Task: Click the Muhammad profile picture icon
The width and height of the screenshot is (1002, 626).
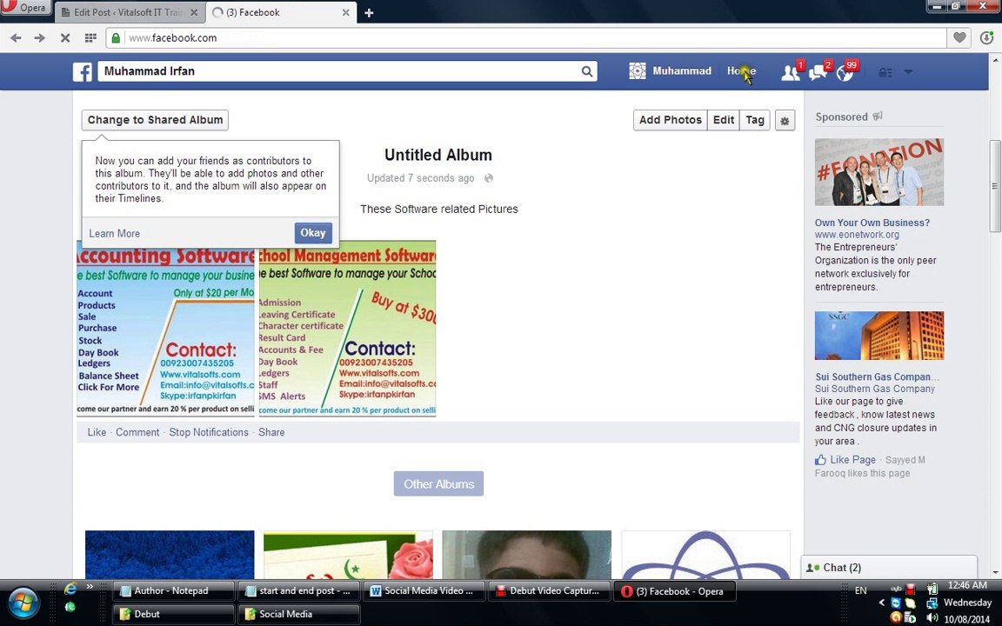Action: tap(637, 71)
